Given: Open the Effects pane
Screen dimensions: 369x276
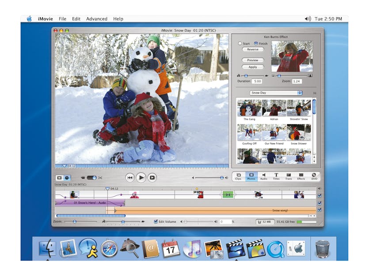Looking at the screenshot, I should coord(301,176).
